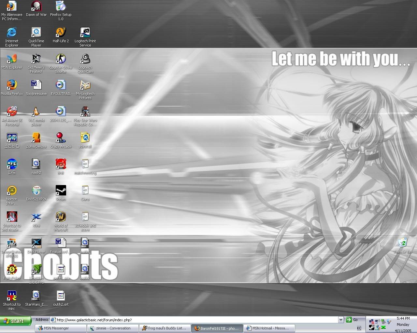Click inside the taskbar Address URL field

coord(195,320)
